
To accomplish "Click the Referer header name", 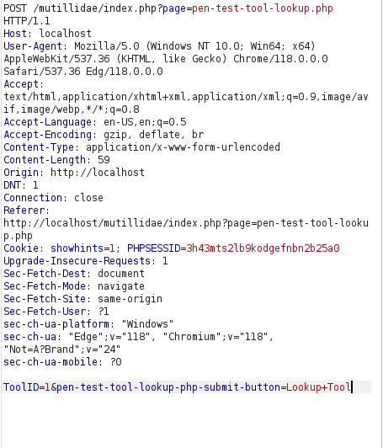I will pos(24,211).
